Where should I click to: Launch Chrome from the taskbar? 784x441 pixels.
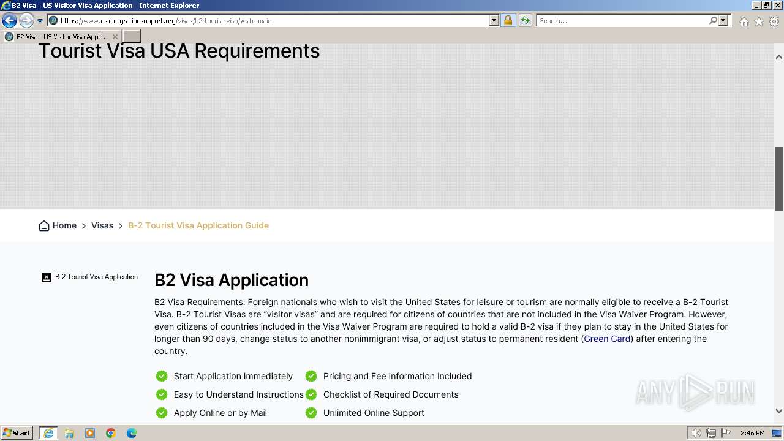(x=111, y=433)
